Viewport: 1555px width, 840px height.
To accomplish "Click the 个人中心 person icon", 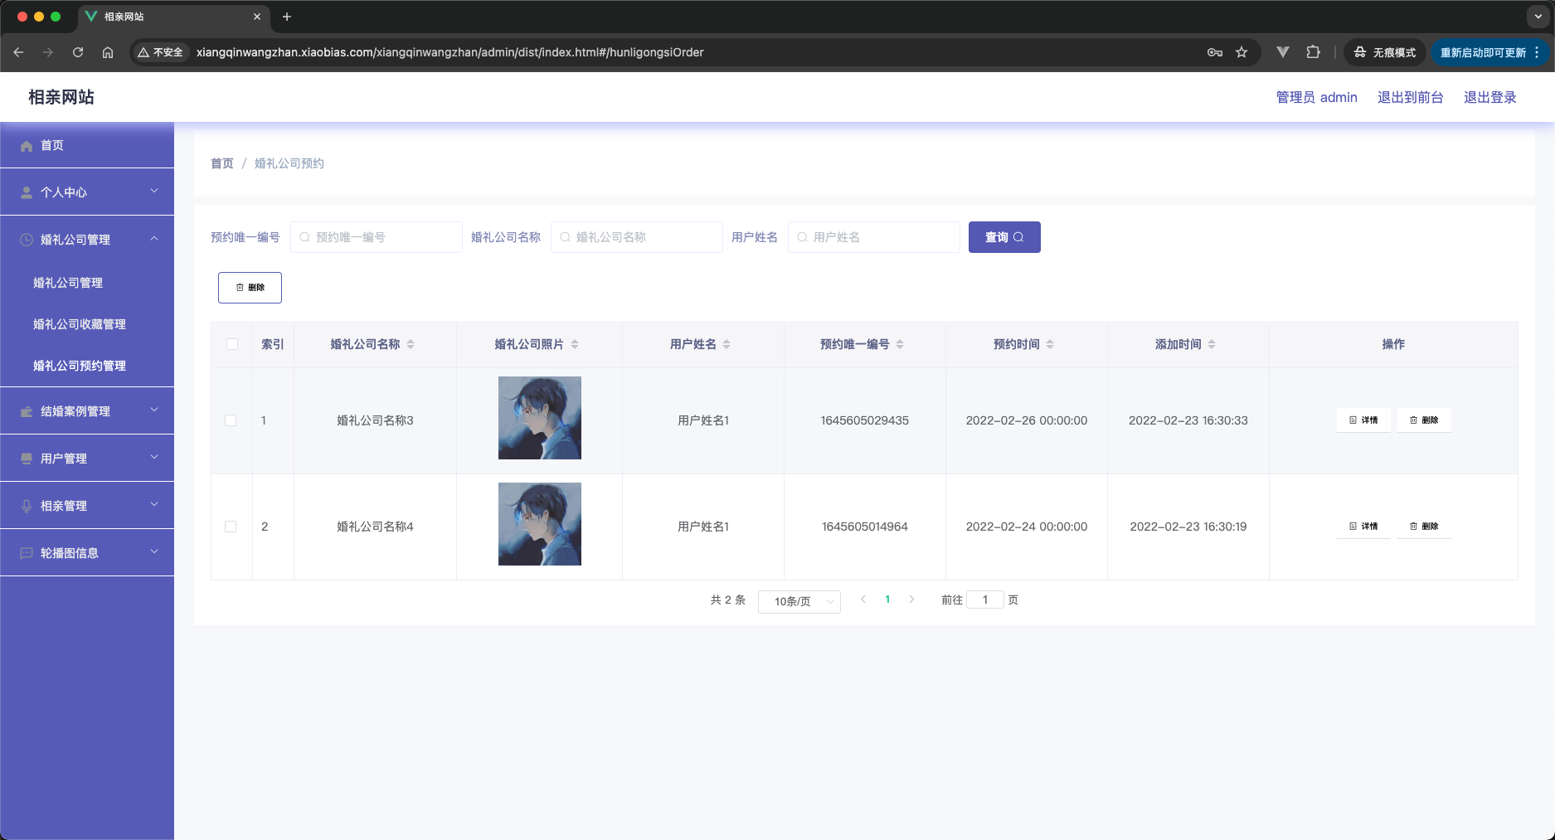I will pyautogui.click(x=27, y=192).
